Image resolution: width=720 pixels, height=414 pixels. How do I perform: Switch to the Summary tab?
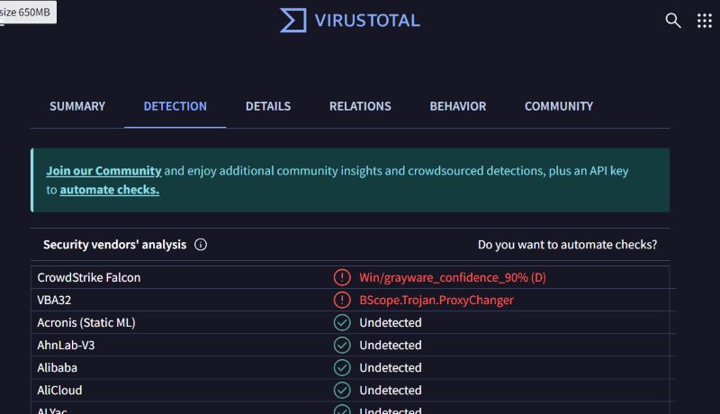[77, 106]
